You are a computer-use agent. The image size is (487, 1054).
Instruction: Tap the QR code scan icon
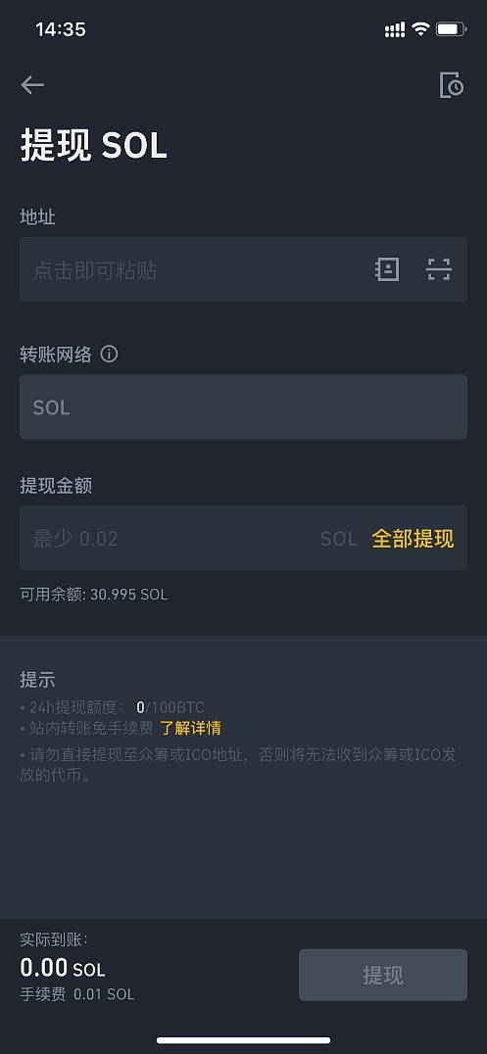click(439, 269)
